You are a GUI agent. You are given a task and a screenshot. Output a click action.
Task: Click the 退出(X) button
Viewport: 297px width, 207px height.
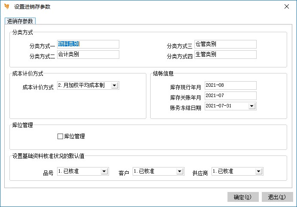pos(277,197)
